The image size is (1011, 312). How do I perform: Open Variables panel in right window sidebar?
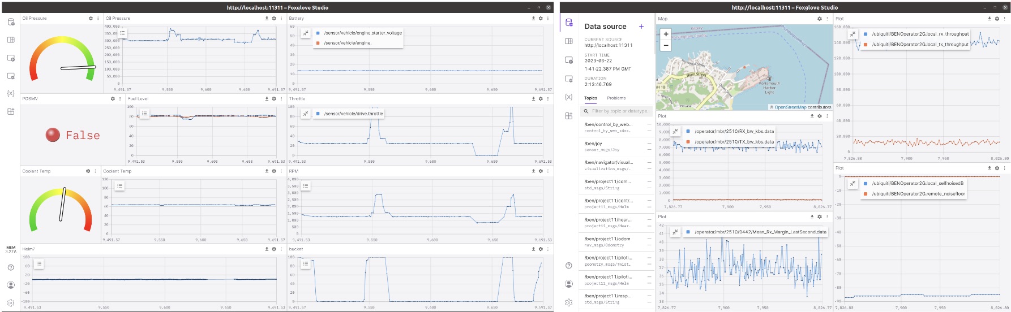coord(569,97)
